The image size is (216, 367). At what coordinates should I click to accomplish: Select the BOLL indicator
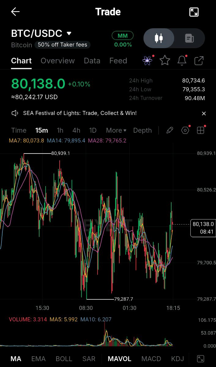pos(64,359)
